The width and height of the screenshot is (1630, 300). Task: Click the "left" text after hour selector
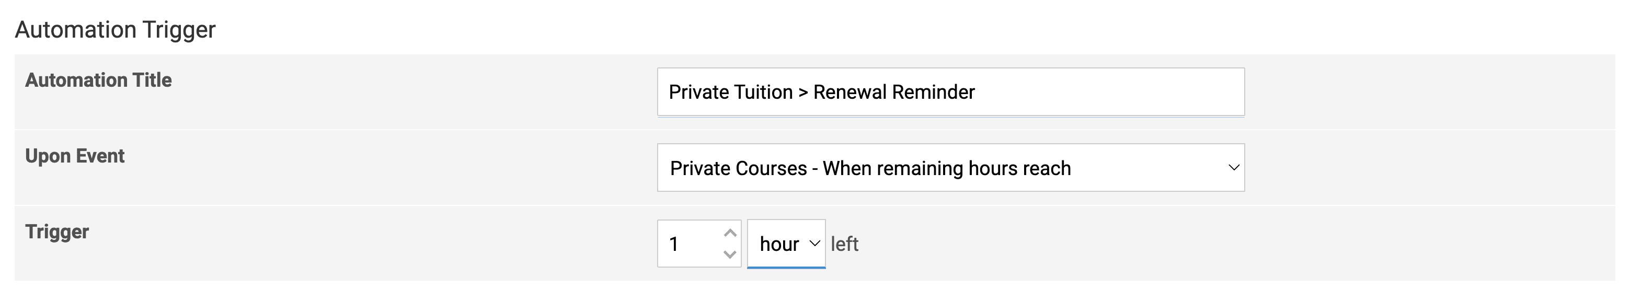coord(844,244)
